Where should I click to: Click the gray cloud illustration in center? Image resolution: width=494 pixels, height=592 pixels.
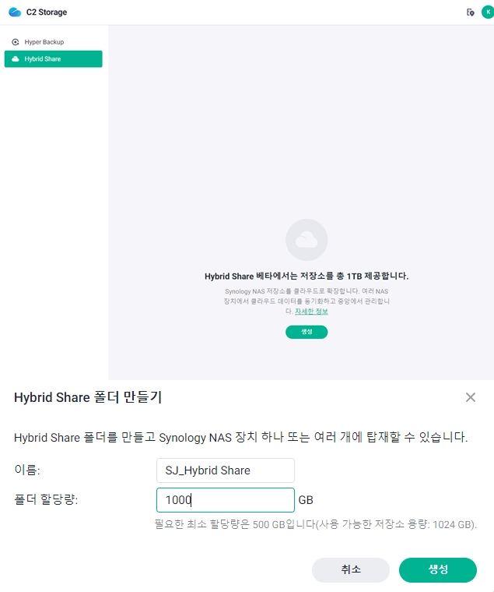point(307,240)
